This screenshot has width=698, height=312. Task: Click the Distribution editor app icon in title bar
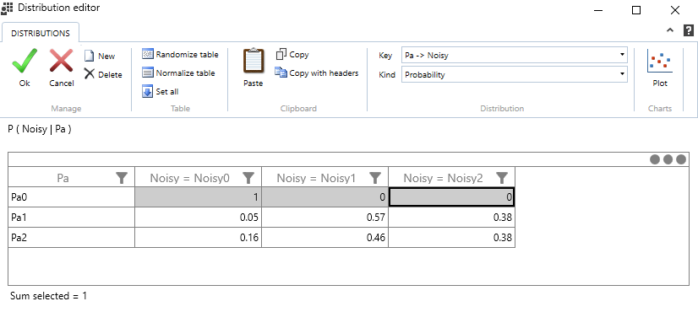click(x=8, y=8)
